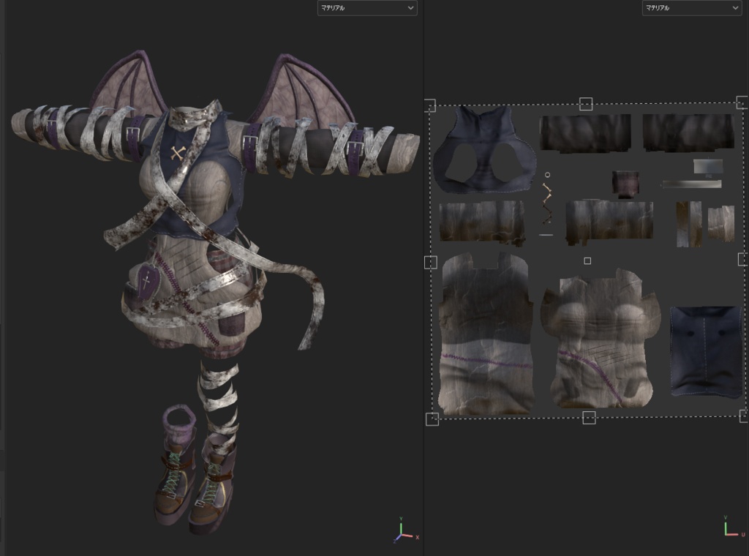Click the center pivot handle of the UV selection
Image resolution: width=749 pixels, height=556 pixels.
click(587, 260)
